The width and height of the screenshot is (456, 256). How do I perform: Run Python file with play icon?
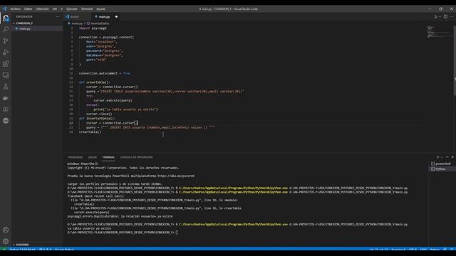[x=435, y=17]
